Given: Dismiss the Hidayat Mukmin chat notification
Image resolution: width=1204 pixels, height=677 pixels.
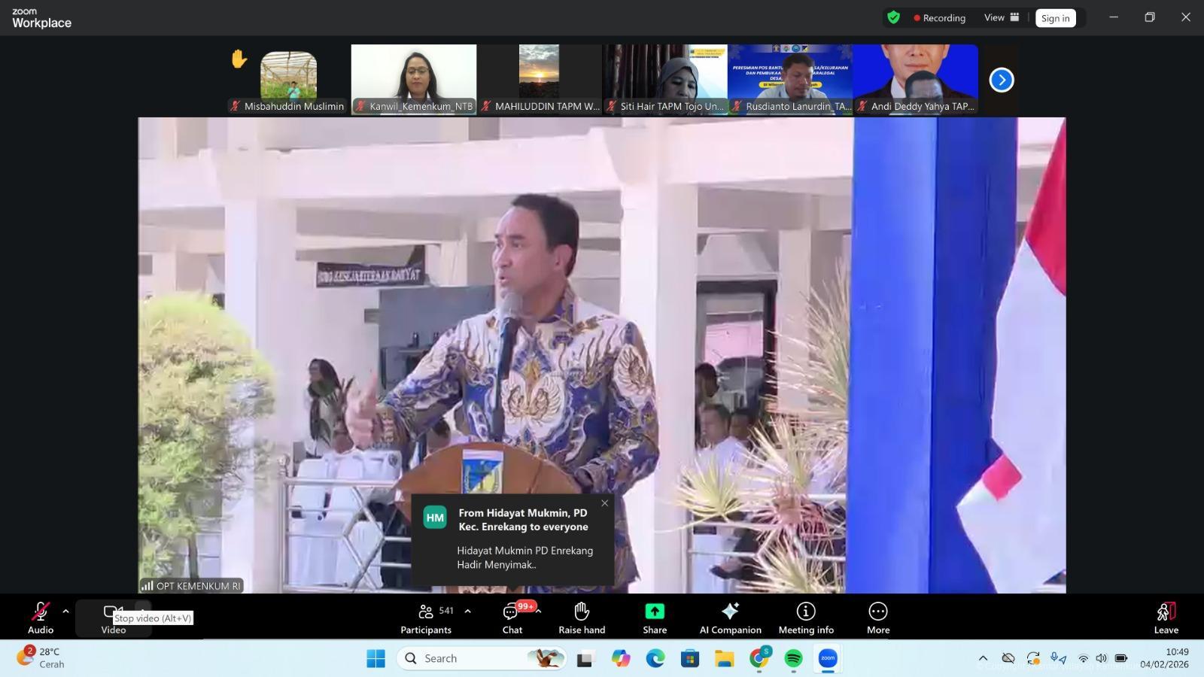Looking at the screenshot, I should coord(604,503).
